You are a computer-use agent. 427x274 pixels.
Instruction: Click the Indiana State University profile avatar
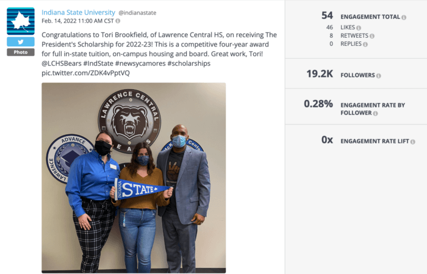click(20, 21)
